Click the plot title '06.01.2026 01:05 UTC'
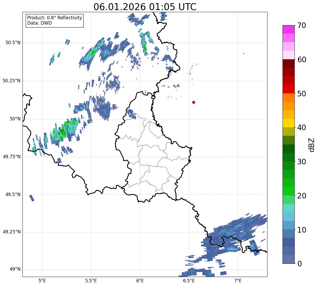318x286 pixels. 145,7
